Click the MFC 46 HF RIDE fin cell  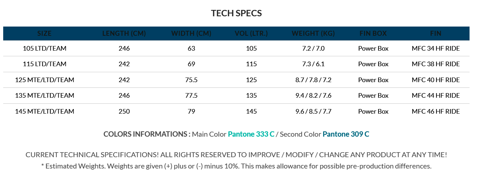click(435, 112)
